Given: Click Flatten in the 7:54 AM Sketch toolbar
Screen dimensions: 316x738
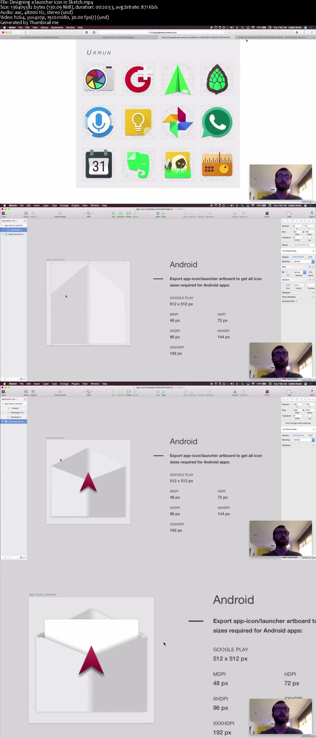Looking at the screenshot, I should click(135, 214).
